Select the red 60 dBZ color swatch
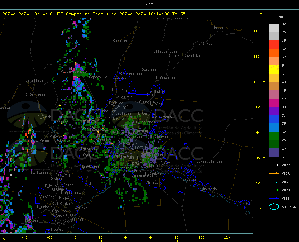Viewport: 299px width, 242px height. click(274, 45)
